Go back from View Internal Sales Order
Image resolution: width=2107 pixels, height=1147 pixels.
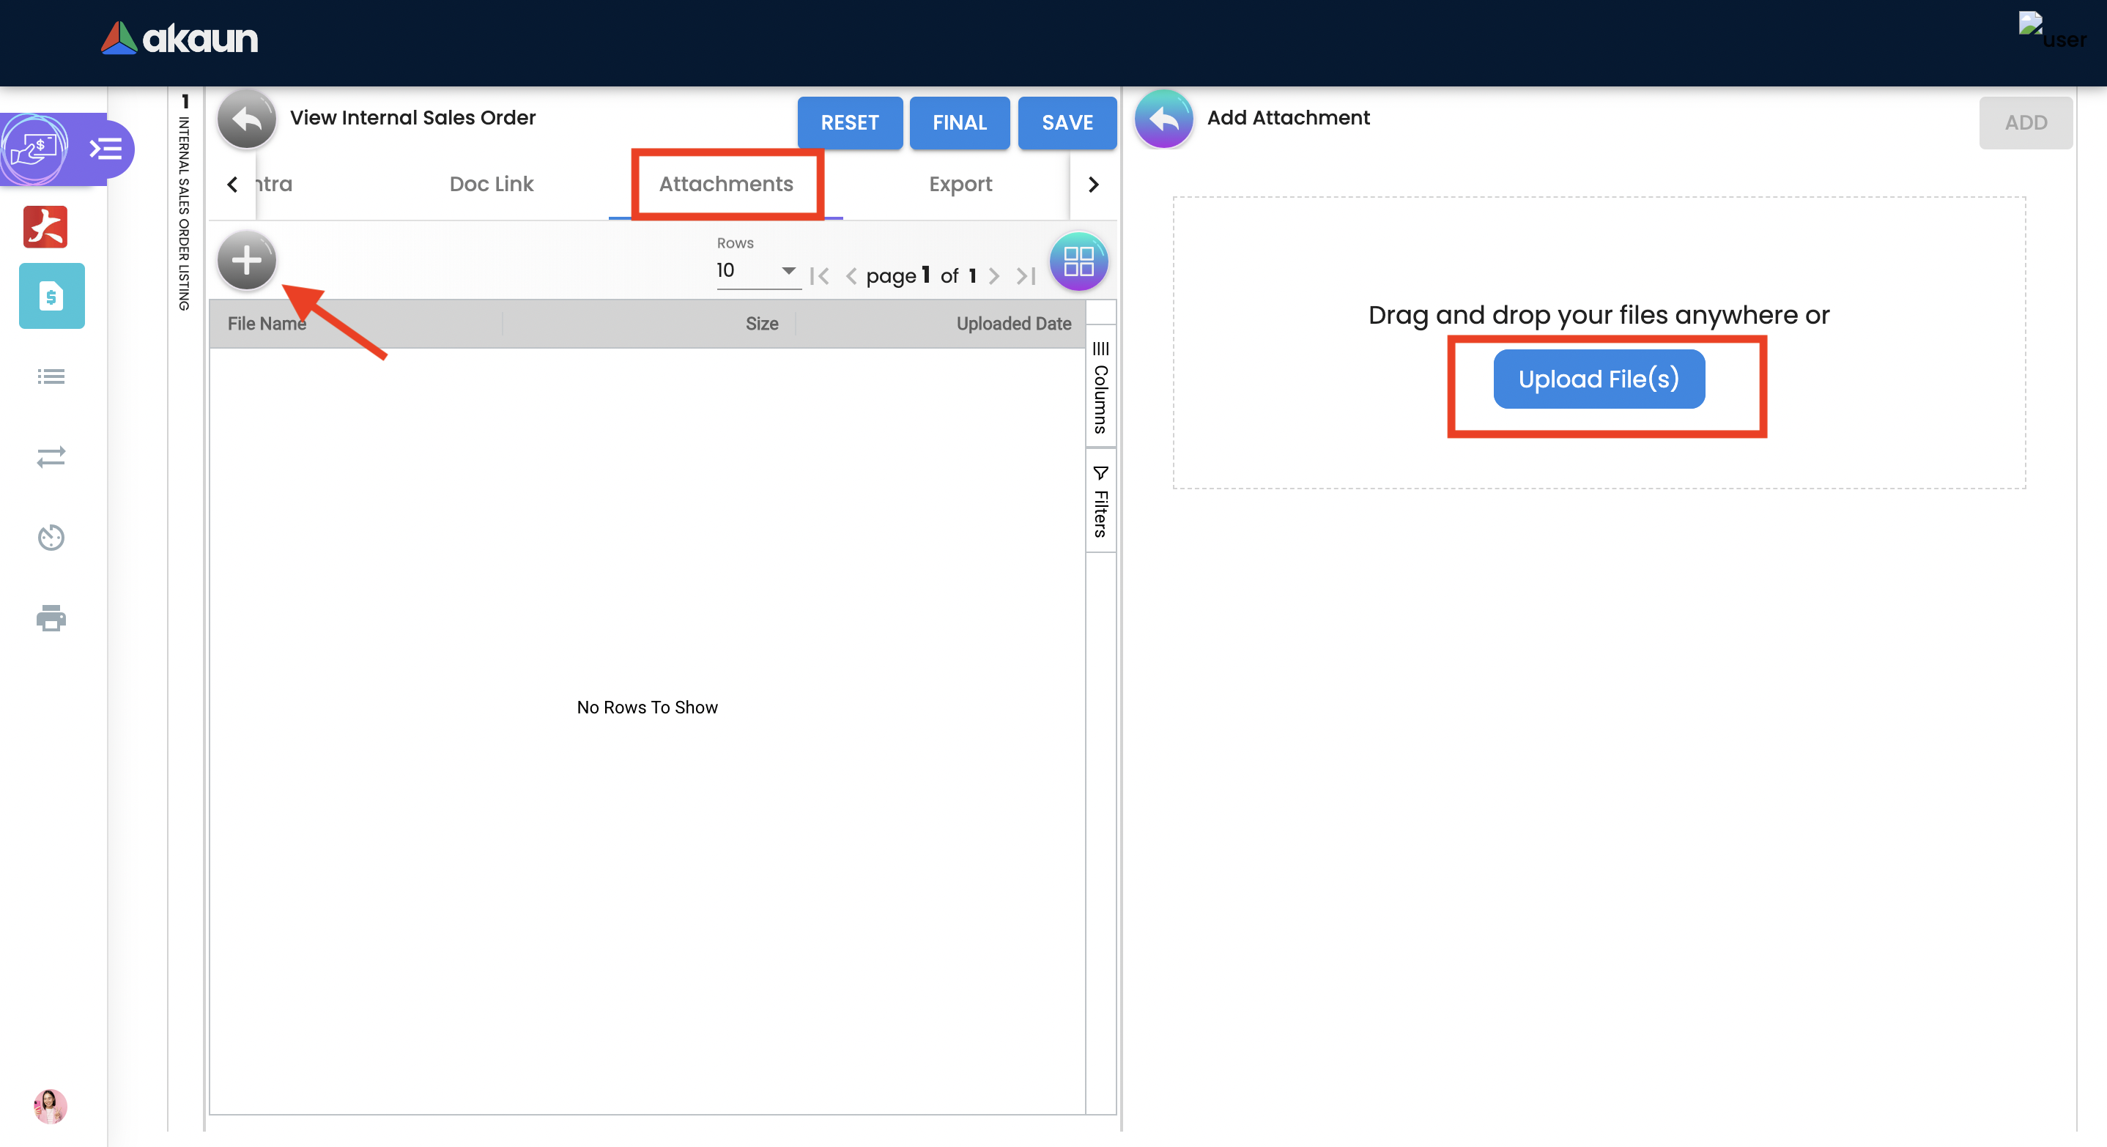click(246, 120)
